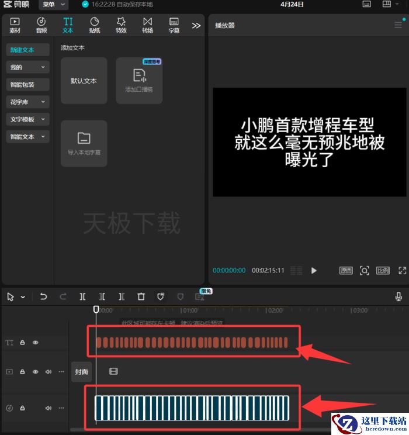Click the timeline horizontal scrollbar
The image size is (409, 435).
pyautogui.click(x=200, y=430)
